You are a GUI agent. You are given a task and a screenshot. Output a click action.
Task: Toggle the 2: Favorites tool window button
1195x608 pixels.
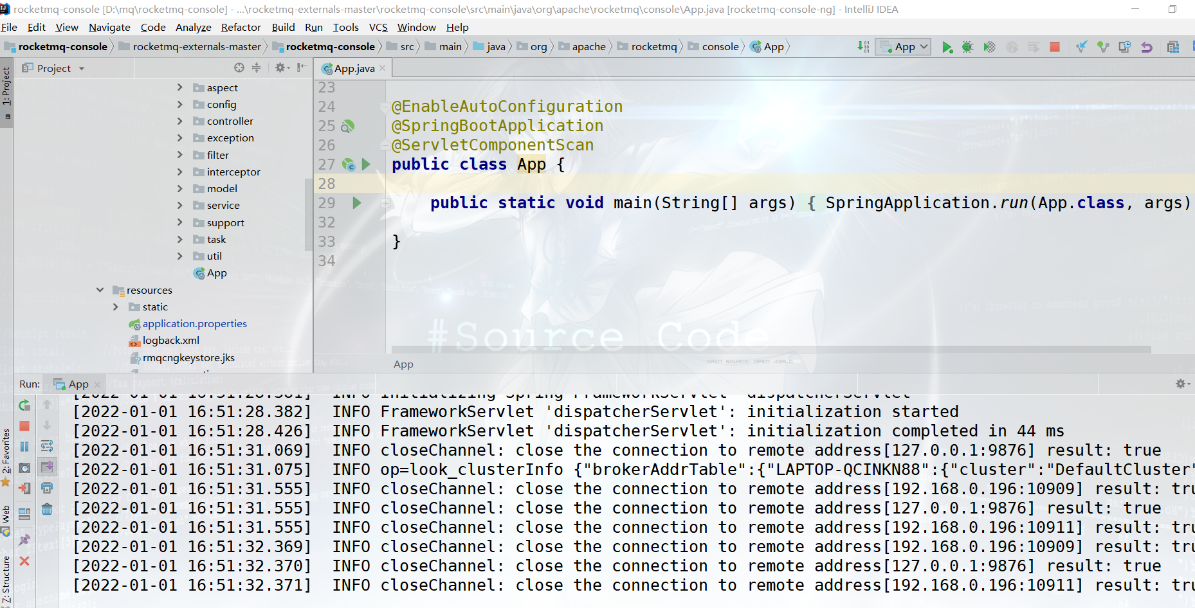coord(6,457)
